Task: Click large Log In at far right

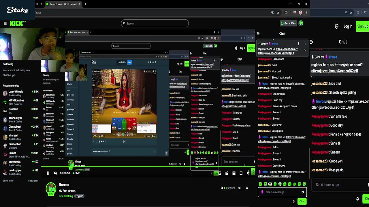Action: tap(348, 26)
